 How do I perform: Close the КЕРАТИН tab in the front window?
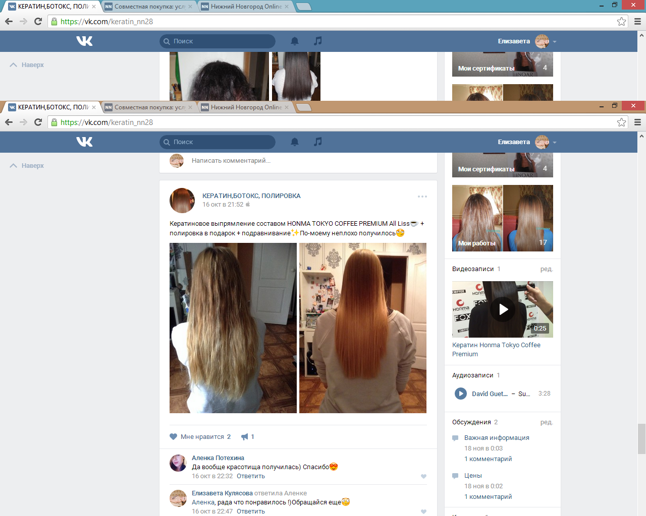point(94,107)
